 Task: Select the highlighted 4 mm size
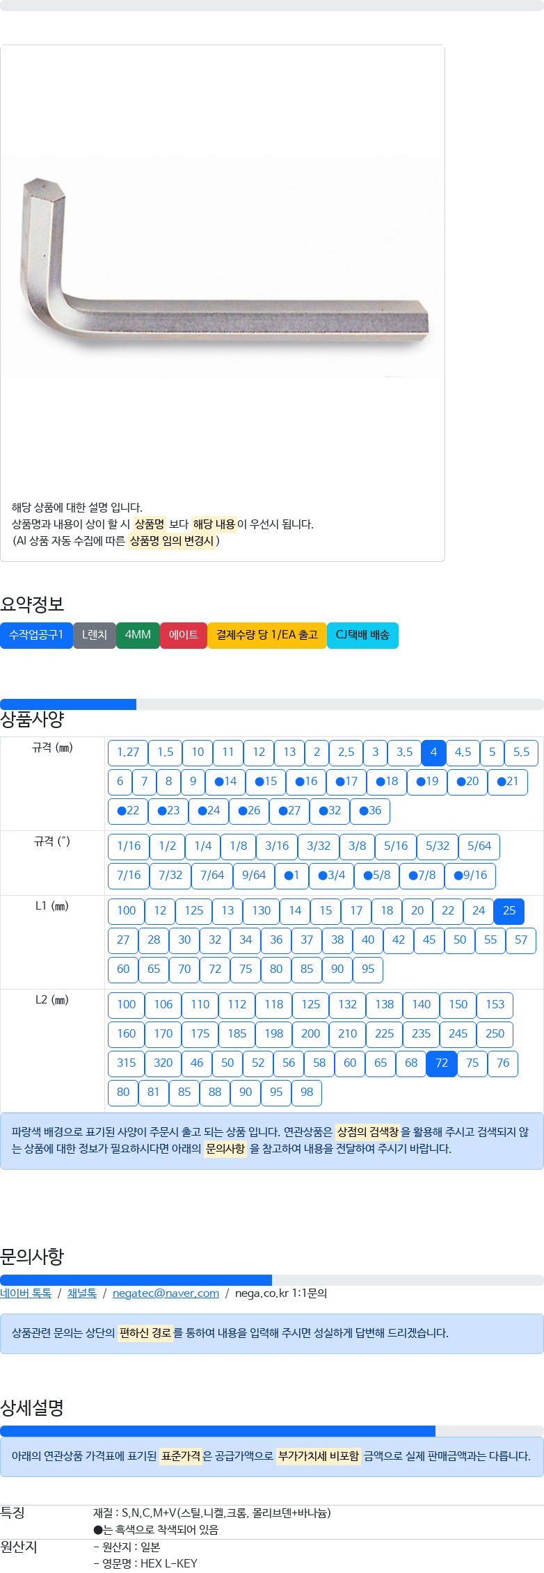point(433,752)
